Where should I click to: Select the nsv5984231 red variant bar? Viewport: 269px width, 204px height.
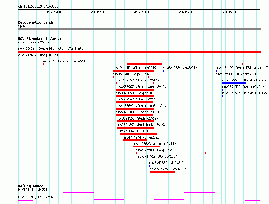point(138,134)
